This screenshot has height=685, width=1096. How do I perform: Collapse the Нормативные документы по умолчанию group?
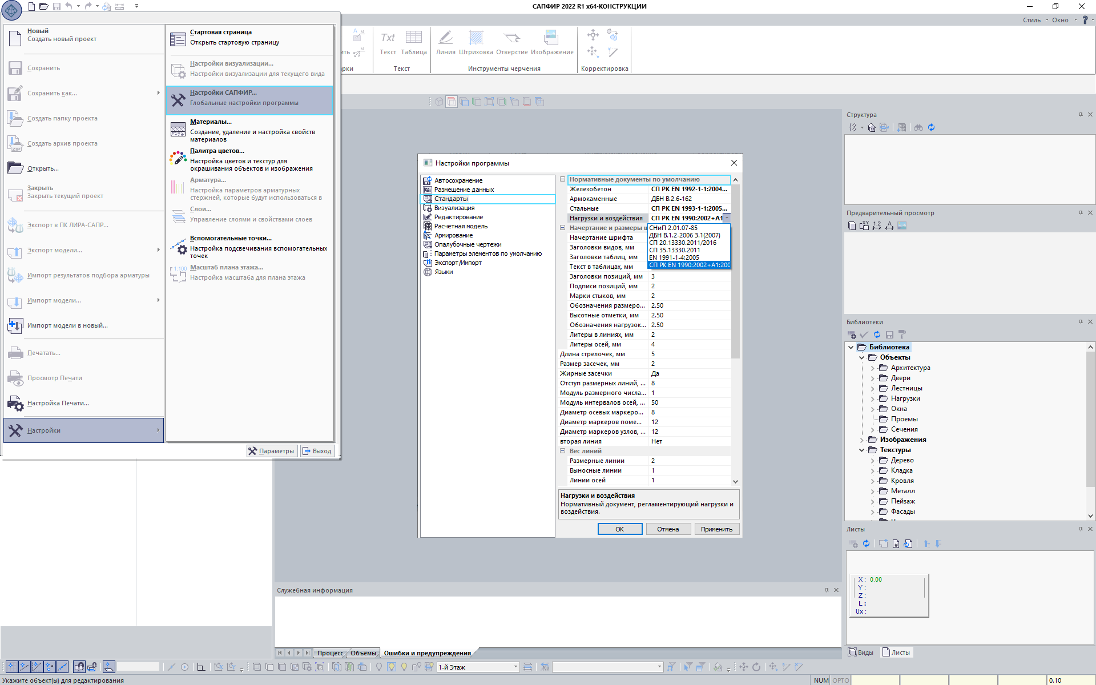click(x=562, y=179)
